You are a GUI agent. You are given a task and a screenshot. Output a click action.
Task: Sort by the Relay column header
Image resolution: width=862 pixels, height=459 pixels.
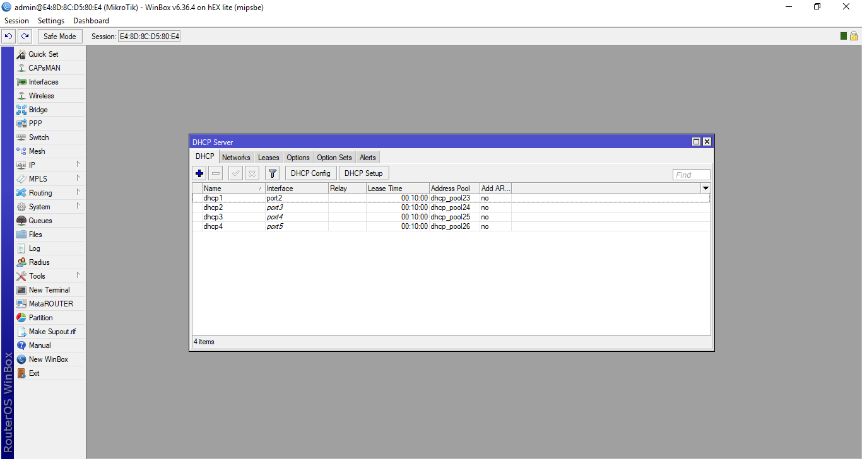pyautogui.click(x=347, y=189)
